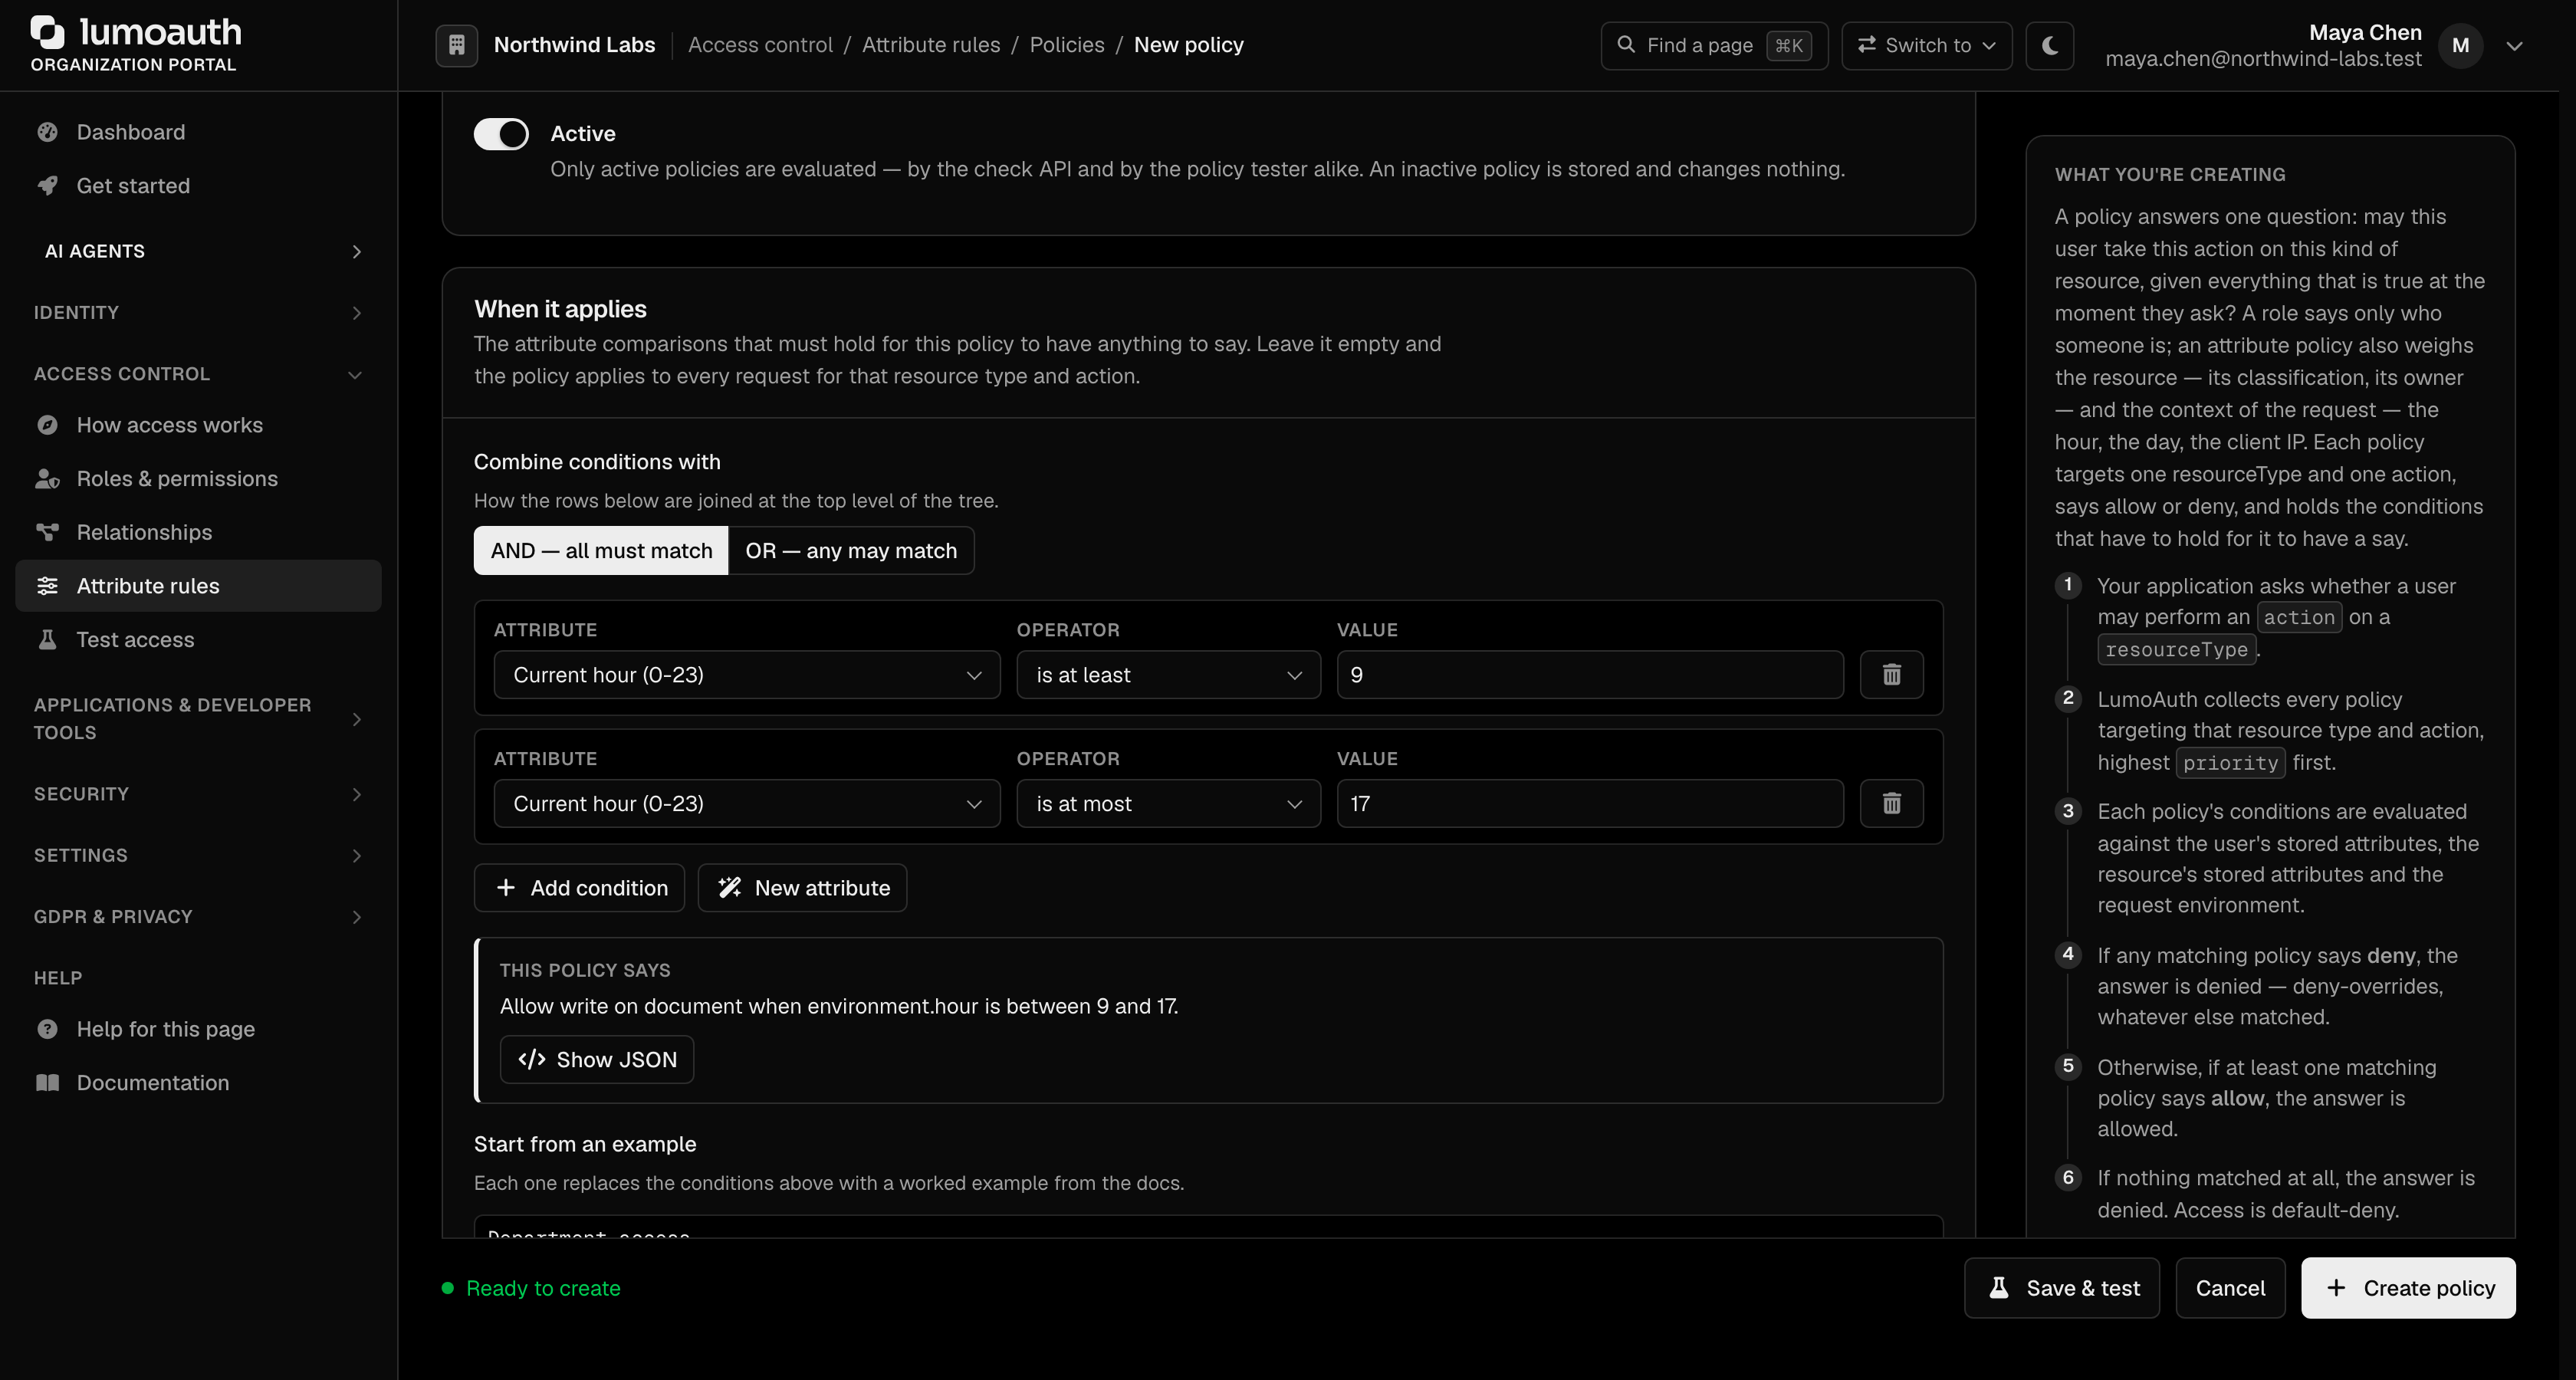Click Maya Chen avatar circle
2576x1380 pixels.
pyautogui.click(x=2460, y=45)
